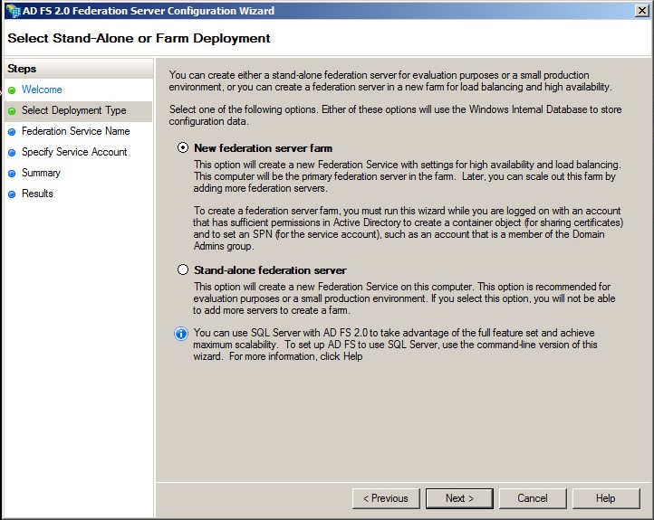Cancel the configuration wizard
Screen dimensions: 654x520
pos(533,498)
